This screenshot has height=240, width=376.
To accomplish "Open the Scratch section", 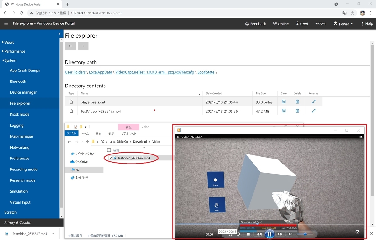I will point(11,212).
